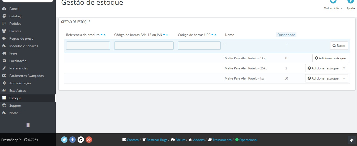
Task: Sort Referência do produto descending arrow
Action: [102, 35]
